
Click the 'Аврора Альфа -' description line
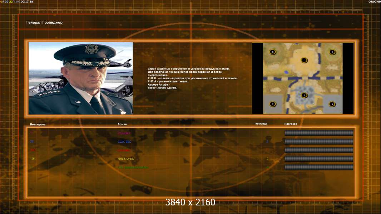pos(159,85)
